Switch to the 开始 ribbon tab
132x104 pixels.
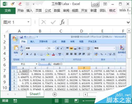(x=20, y=11)
